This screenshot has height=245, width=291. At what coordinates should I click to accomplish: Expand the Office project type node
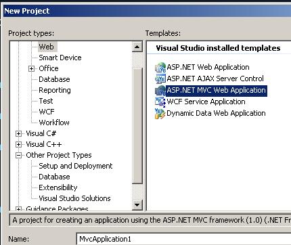pos(31,68)
